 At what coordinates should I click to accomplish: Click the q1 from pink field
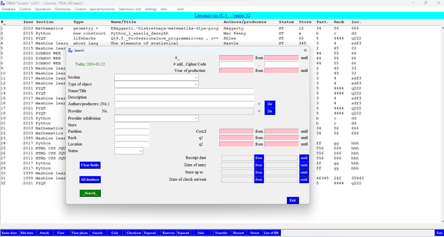[236, 138]
